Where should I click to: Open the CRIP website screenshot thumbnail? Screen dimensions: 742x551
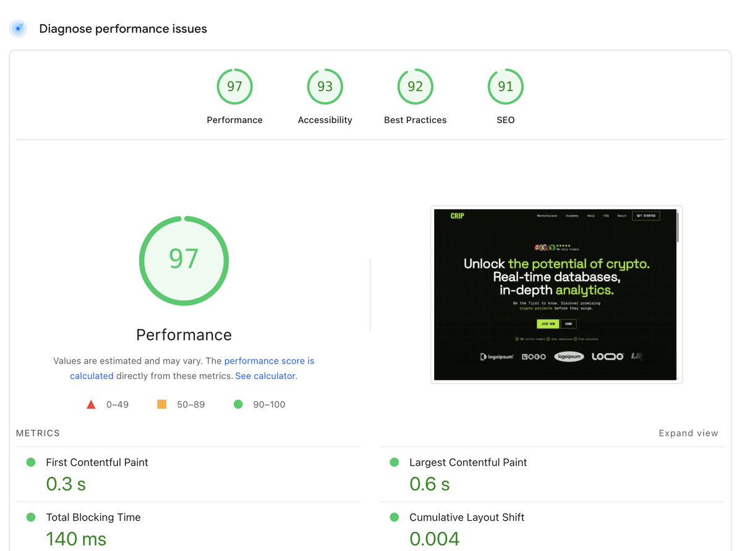pyautogui.click(x=556, y=294)
